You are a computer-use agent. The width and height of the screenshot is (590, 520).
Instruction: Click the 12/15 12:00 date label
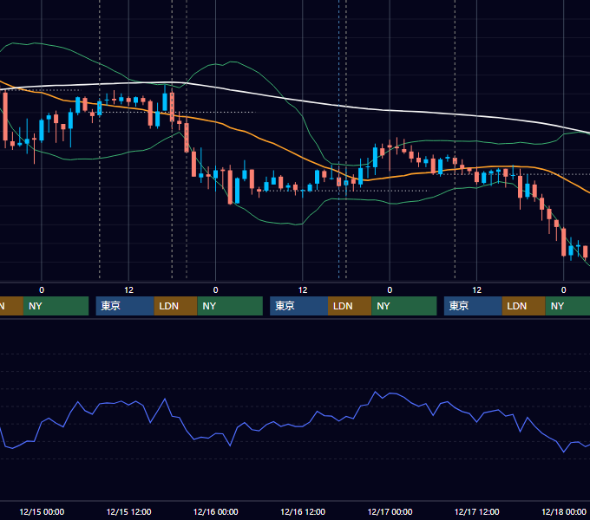128,511
